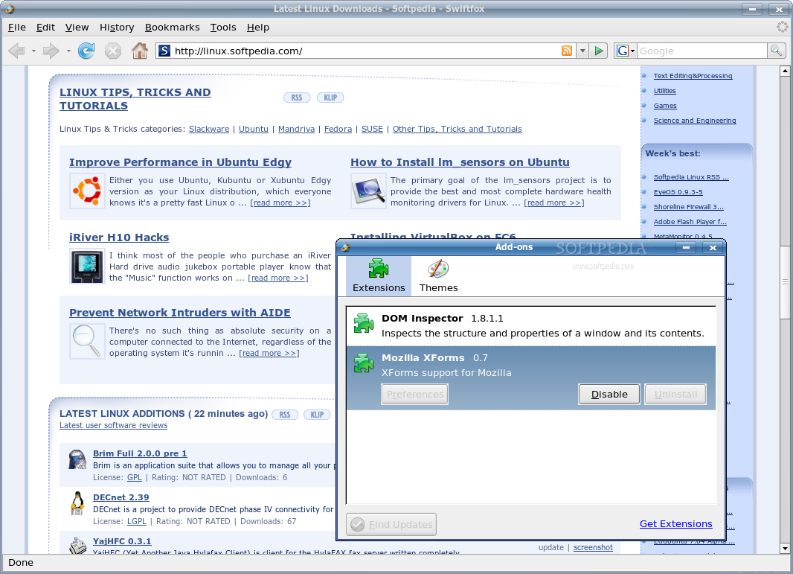793x574 pixels.
Task: Click the screenshot link near page bottom
Action: 593,548
